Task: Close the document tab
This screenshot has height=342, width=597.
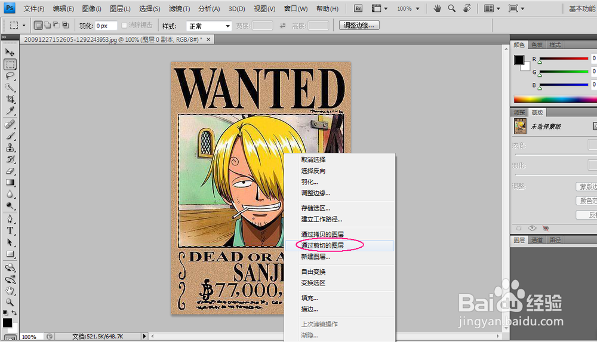Action: 208,39
